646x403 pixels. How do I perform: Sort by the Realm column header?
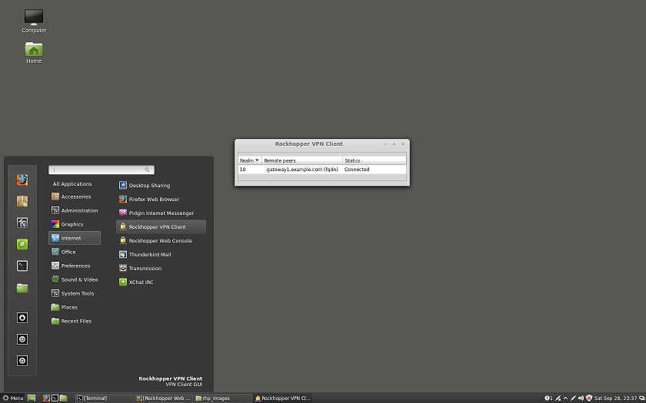(x=248, y=160)
